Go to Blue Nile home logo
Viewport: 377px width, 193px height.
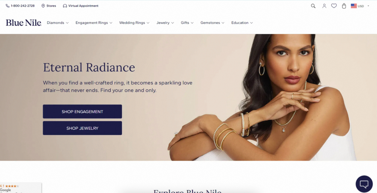coord(24,23)
